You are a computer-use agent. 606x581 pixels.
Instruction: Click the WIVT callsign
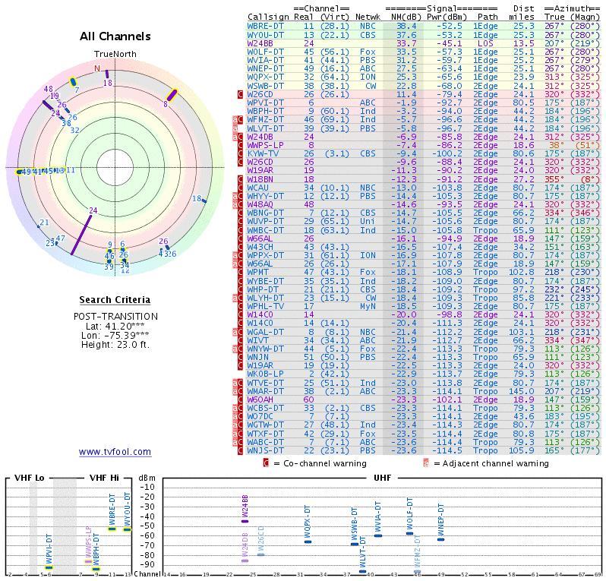[x=257, y=340]
